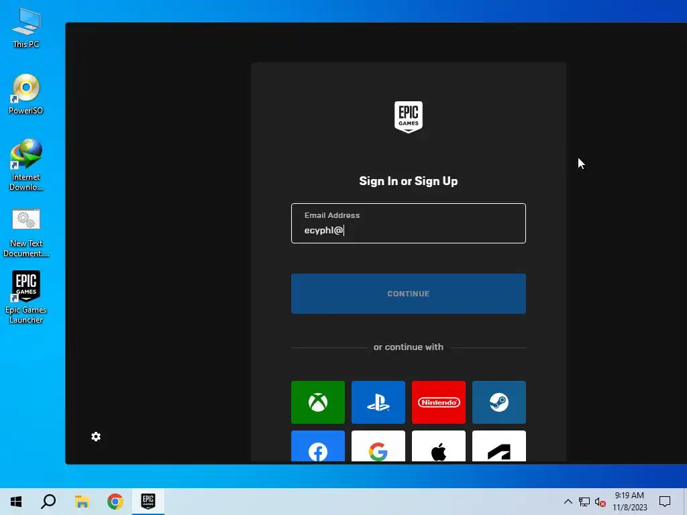Click the Epic Games taskbar button

tap(148, 502)
